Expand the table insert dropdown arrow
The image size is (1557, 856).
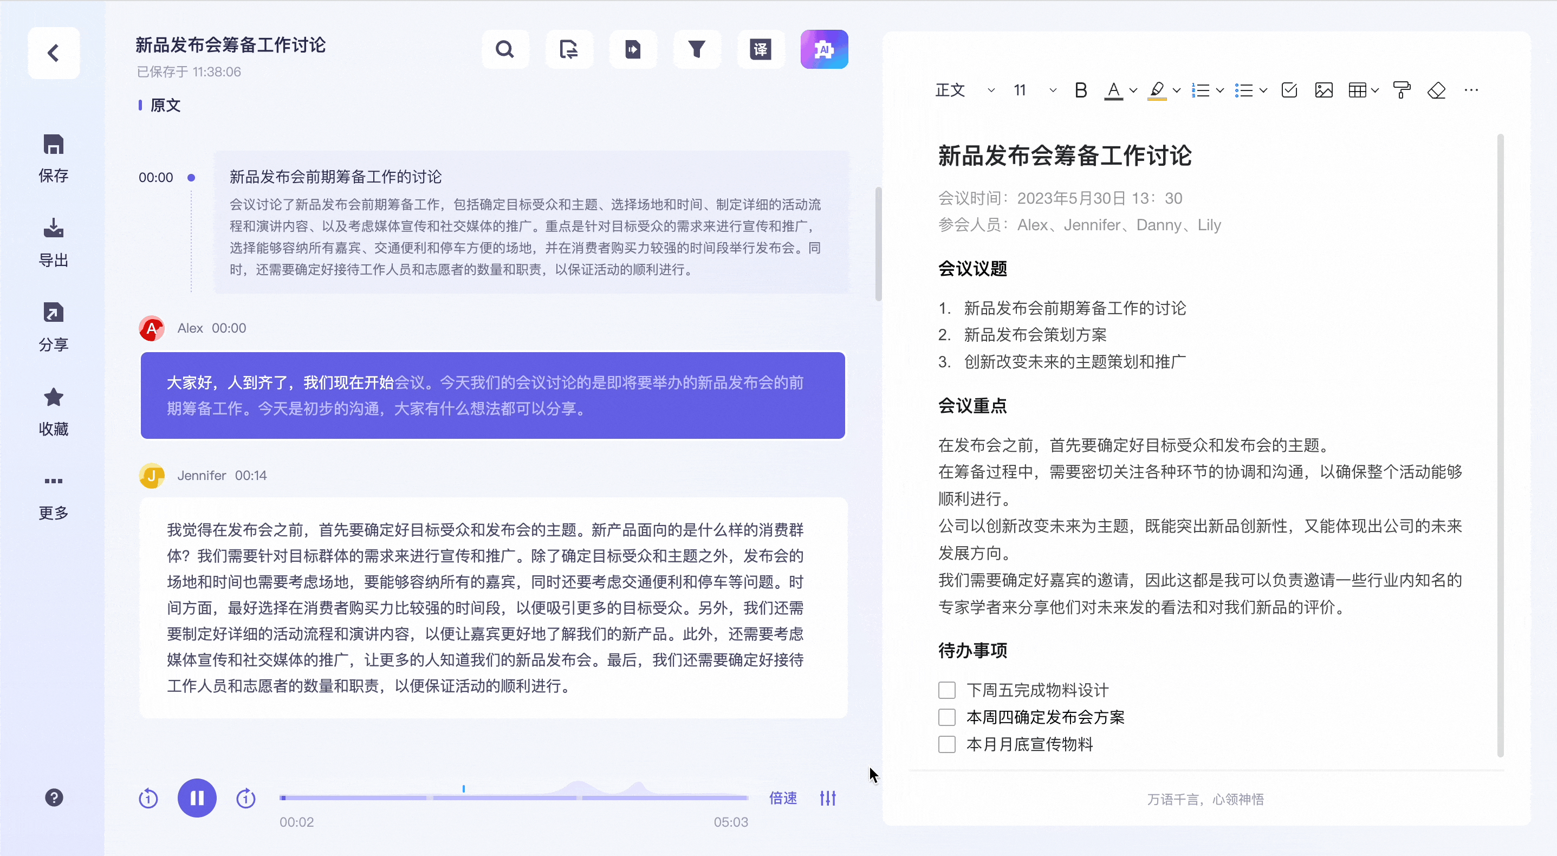[1375, 90]
